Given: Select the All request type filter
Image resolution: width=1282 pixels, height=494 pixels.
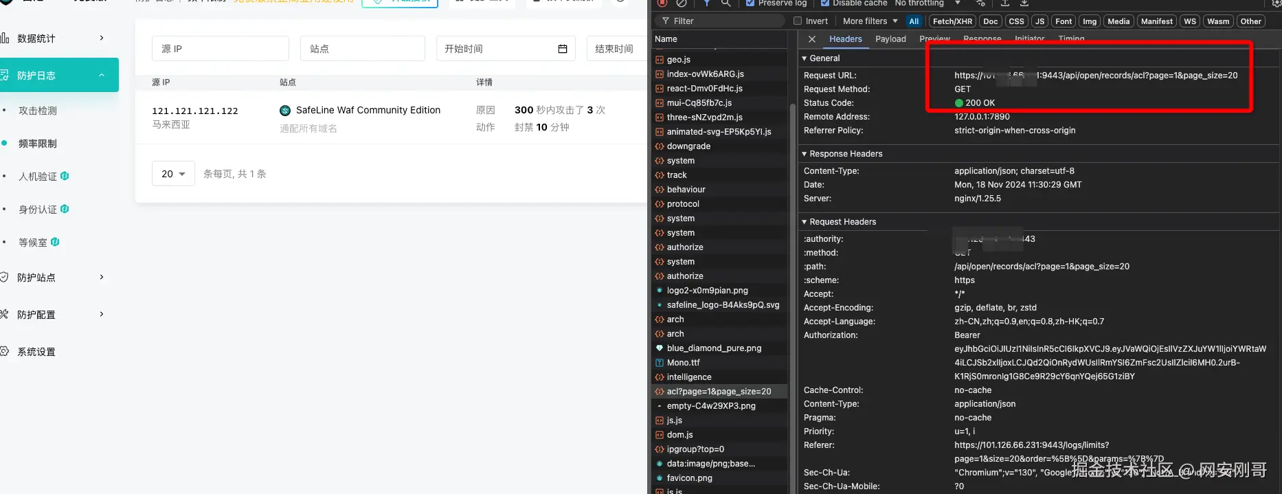Looking at the screenshot, I should [x=914, y=21].
